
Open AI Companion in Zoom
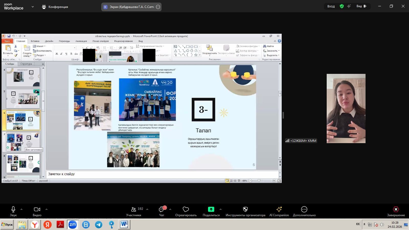[x=279, y=210]
